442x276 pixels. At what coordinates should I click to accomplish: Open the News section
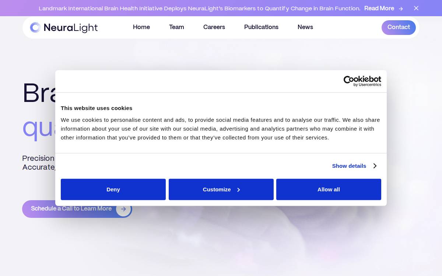305,27
